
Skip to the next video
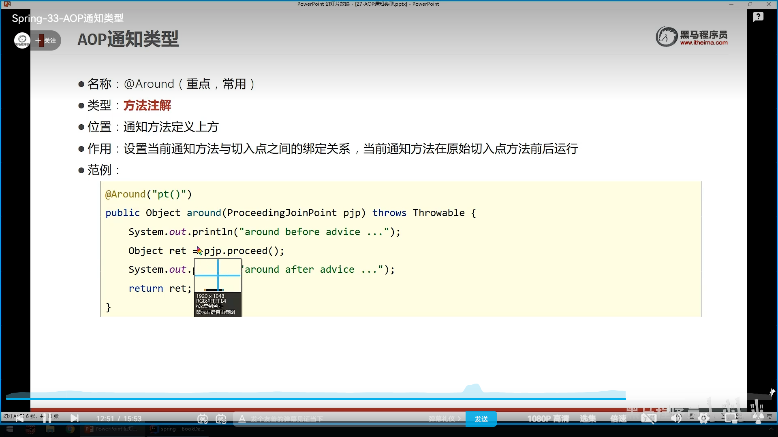75,418
